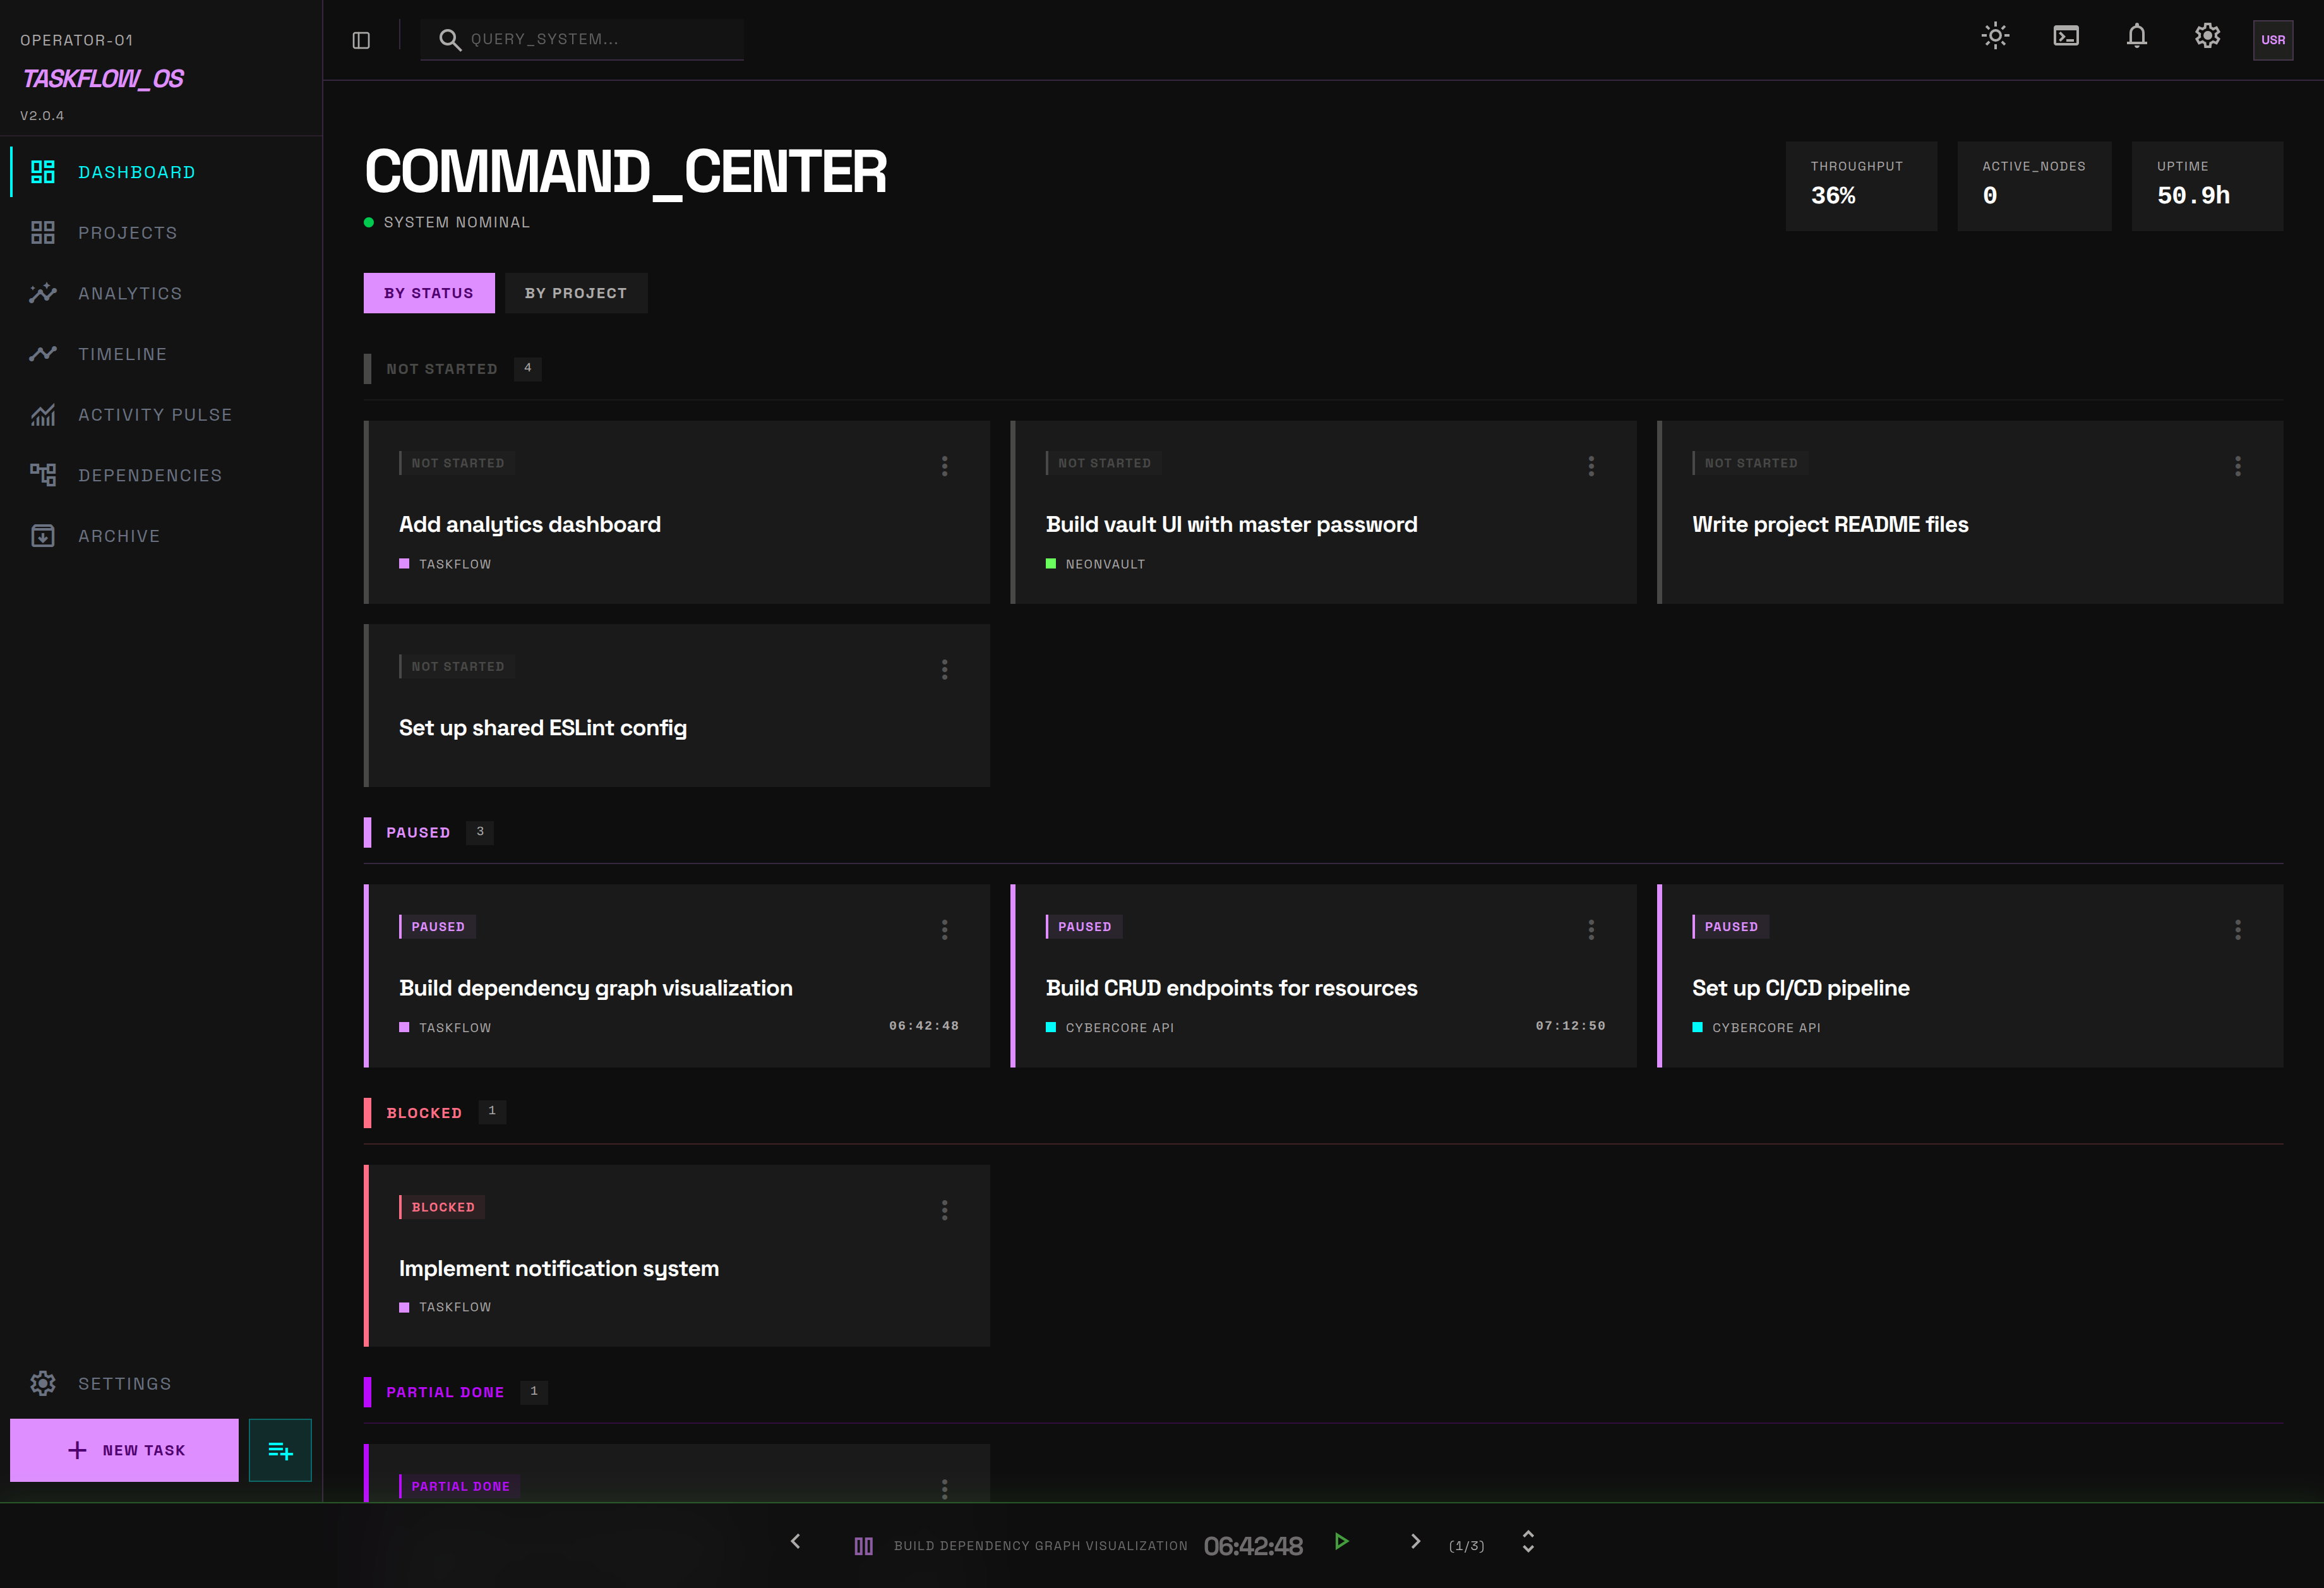The image size is (2324, 1588).
Task: Select the BY STATUS tab
Action: click(x=428, y=292)
